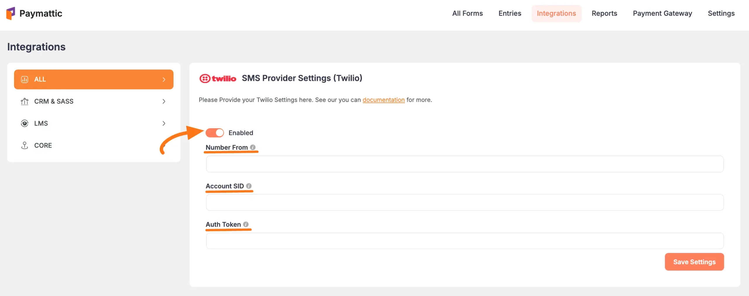749x296 pixels.
Task: Click the Paymattic logo icon
Action: 11,13
